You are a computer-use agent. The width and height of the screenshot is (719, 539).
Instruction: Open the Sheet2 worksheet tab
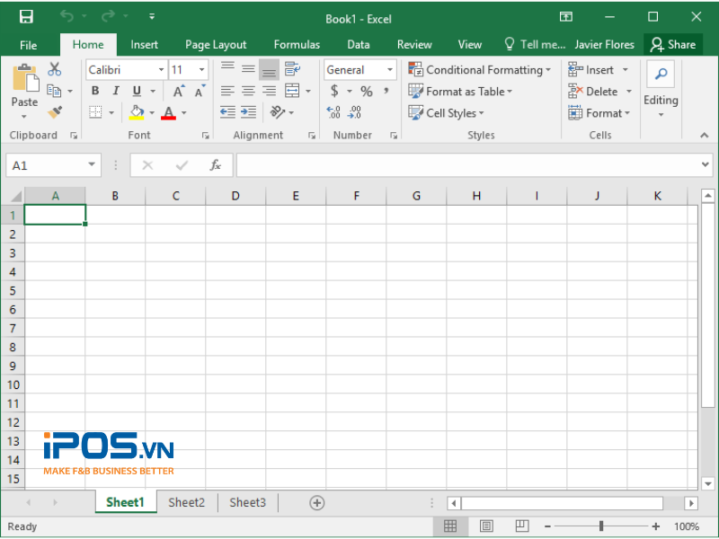(x=186, y=502)
